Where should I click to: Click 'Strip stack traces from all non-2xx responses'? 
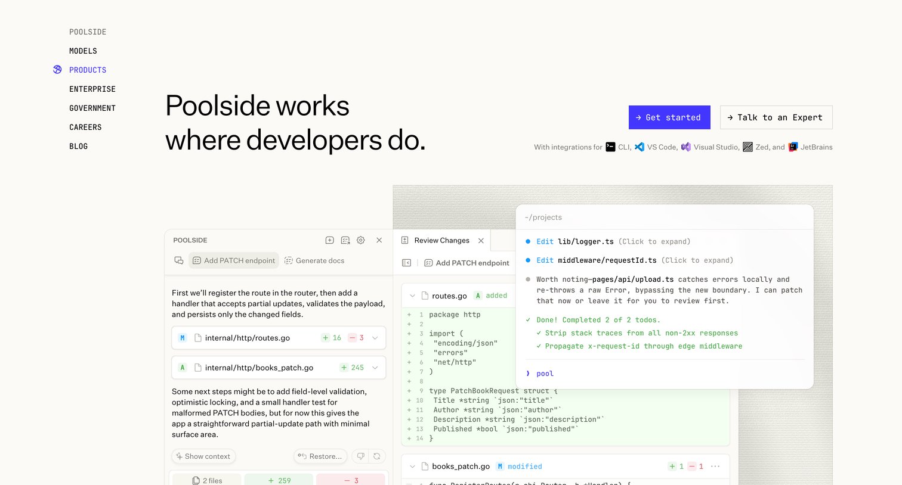point(641,333)
